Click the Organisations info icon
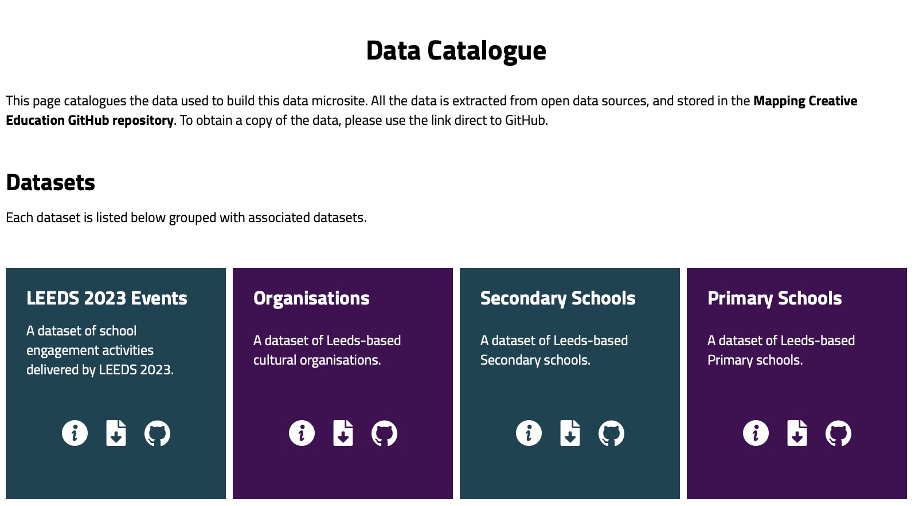 [302, 433]
